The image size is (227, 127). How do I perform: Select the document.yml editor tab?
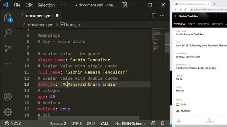(39, 16)
